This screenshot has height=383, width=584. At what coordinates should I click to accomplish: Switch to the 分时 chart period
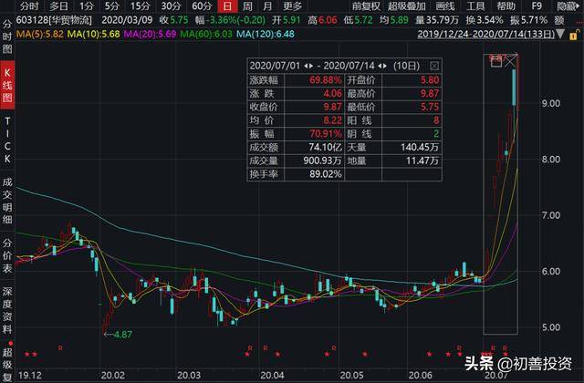pos(29,6)
